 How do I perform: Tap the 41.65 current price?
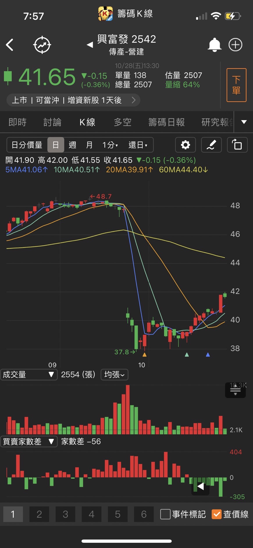click(47, 77)
